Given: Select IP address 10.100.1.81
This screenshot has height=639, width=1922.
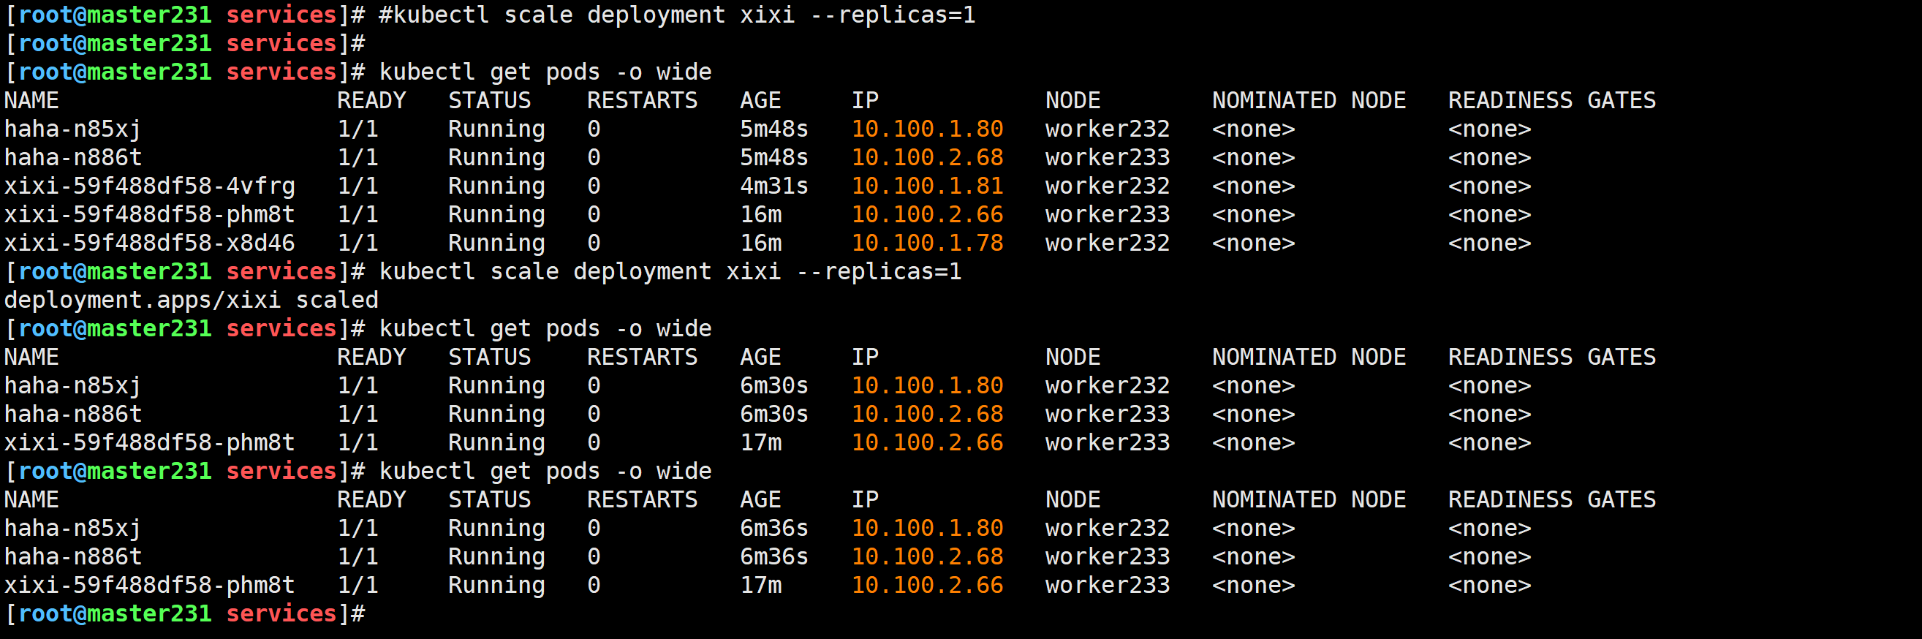Looking at the screenshot, I should pos(928,186).
